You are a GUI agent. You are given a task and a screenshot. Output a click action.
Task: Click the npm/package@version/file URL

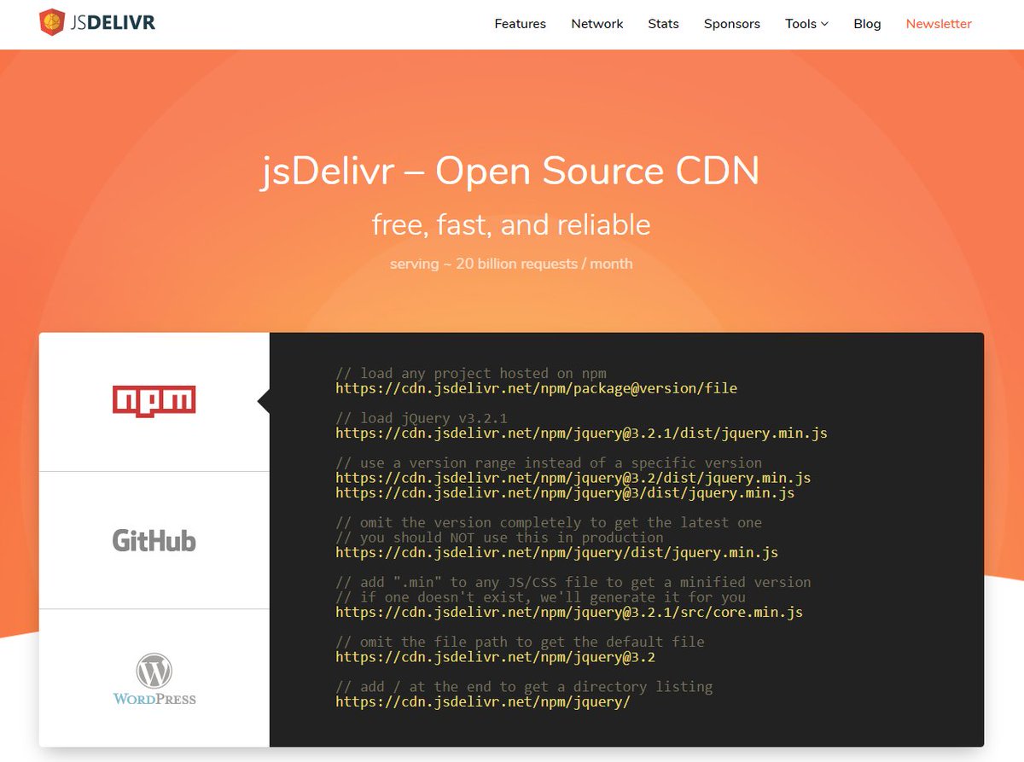coord(536,388)
